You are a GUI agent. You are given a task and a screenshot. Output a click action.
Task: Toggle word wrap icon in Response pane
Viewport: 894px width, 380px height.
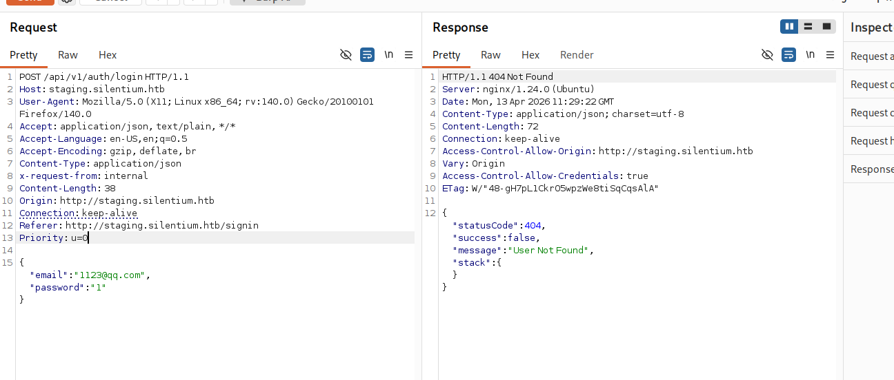point(788,55)
